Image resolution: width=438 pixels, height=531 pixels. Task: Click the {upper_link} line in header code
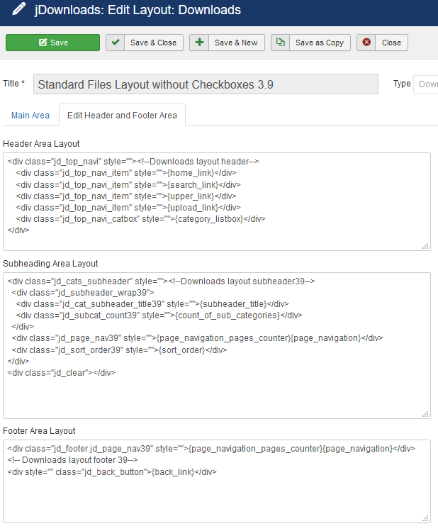[x=126, y=196]
